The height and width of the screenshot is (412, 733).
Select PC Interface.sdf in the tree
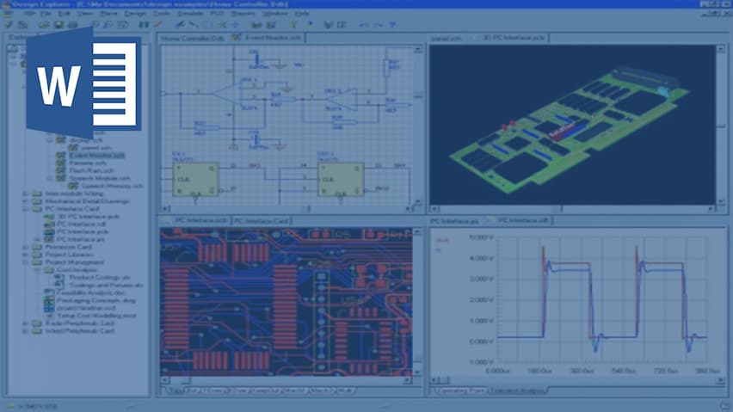[81, 224]
